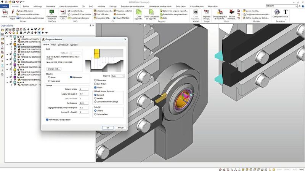Viewport: 305px width, 171px height.
Task: Click the pencil edit icon in Opérations toolbar
Action: click(39, 29)
